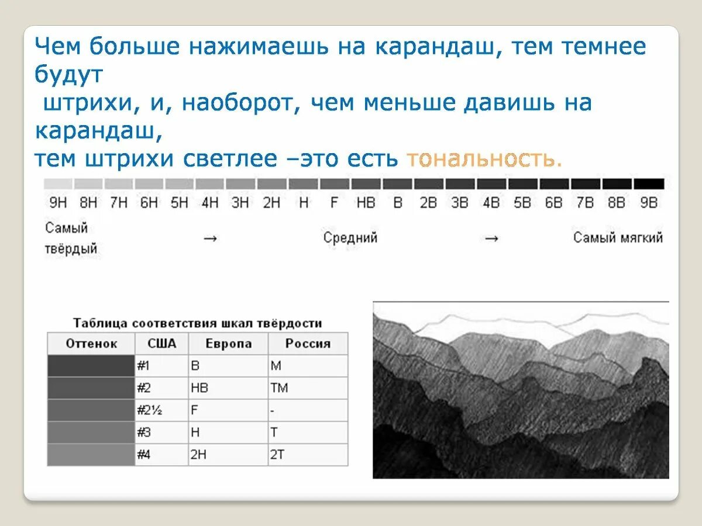
Task: Click the label '8B'
Action: click(617, 203)
